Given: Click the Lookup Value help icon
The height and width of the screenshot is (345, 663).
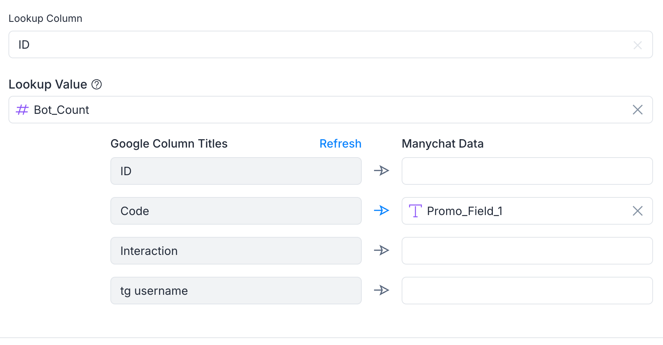Looking at the screenshot, I should tap(97, 84).
